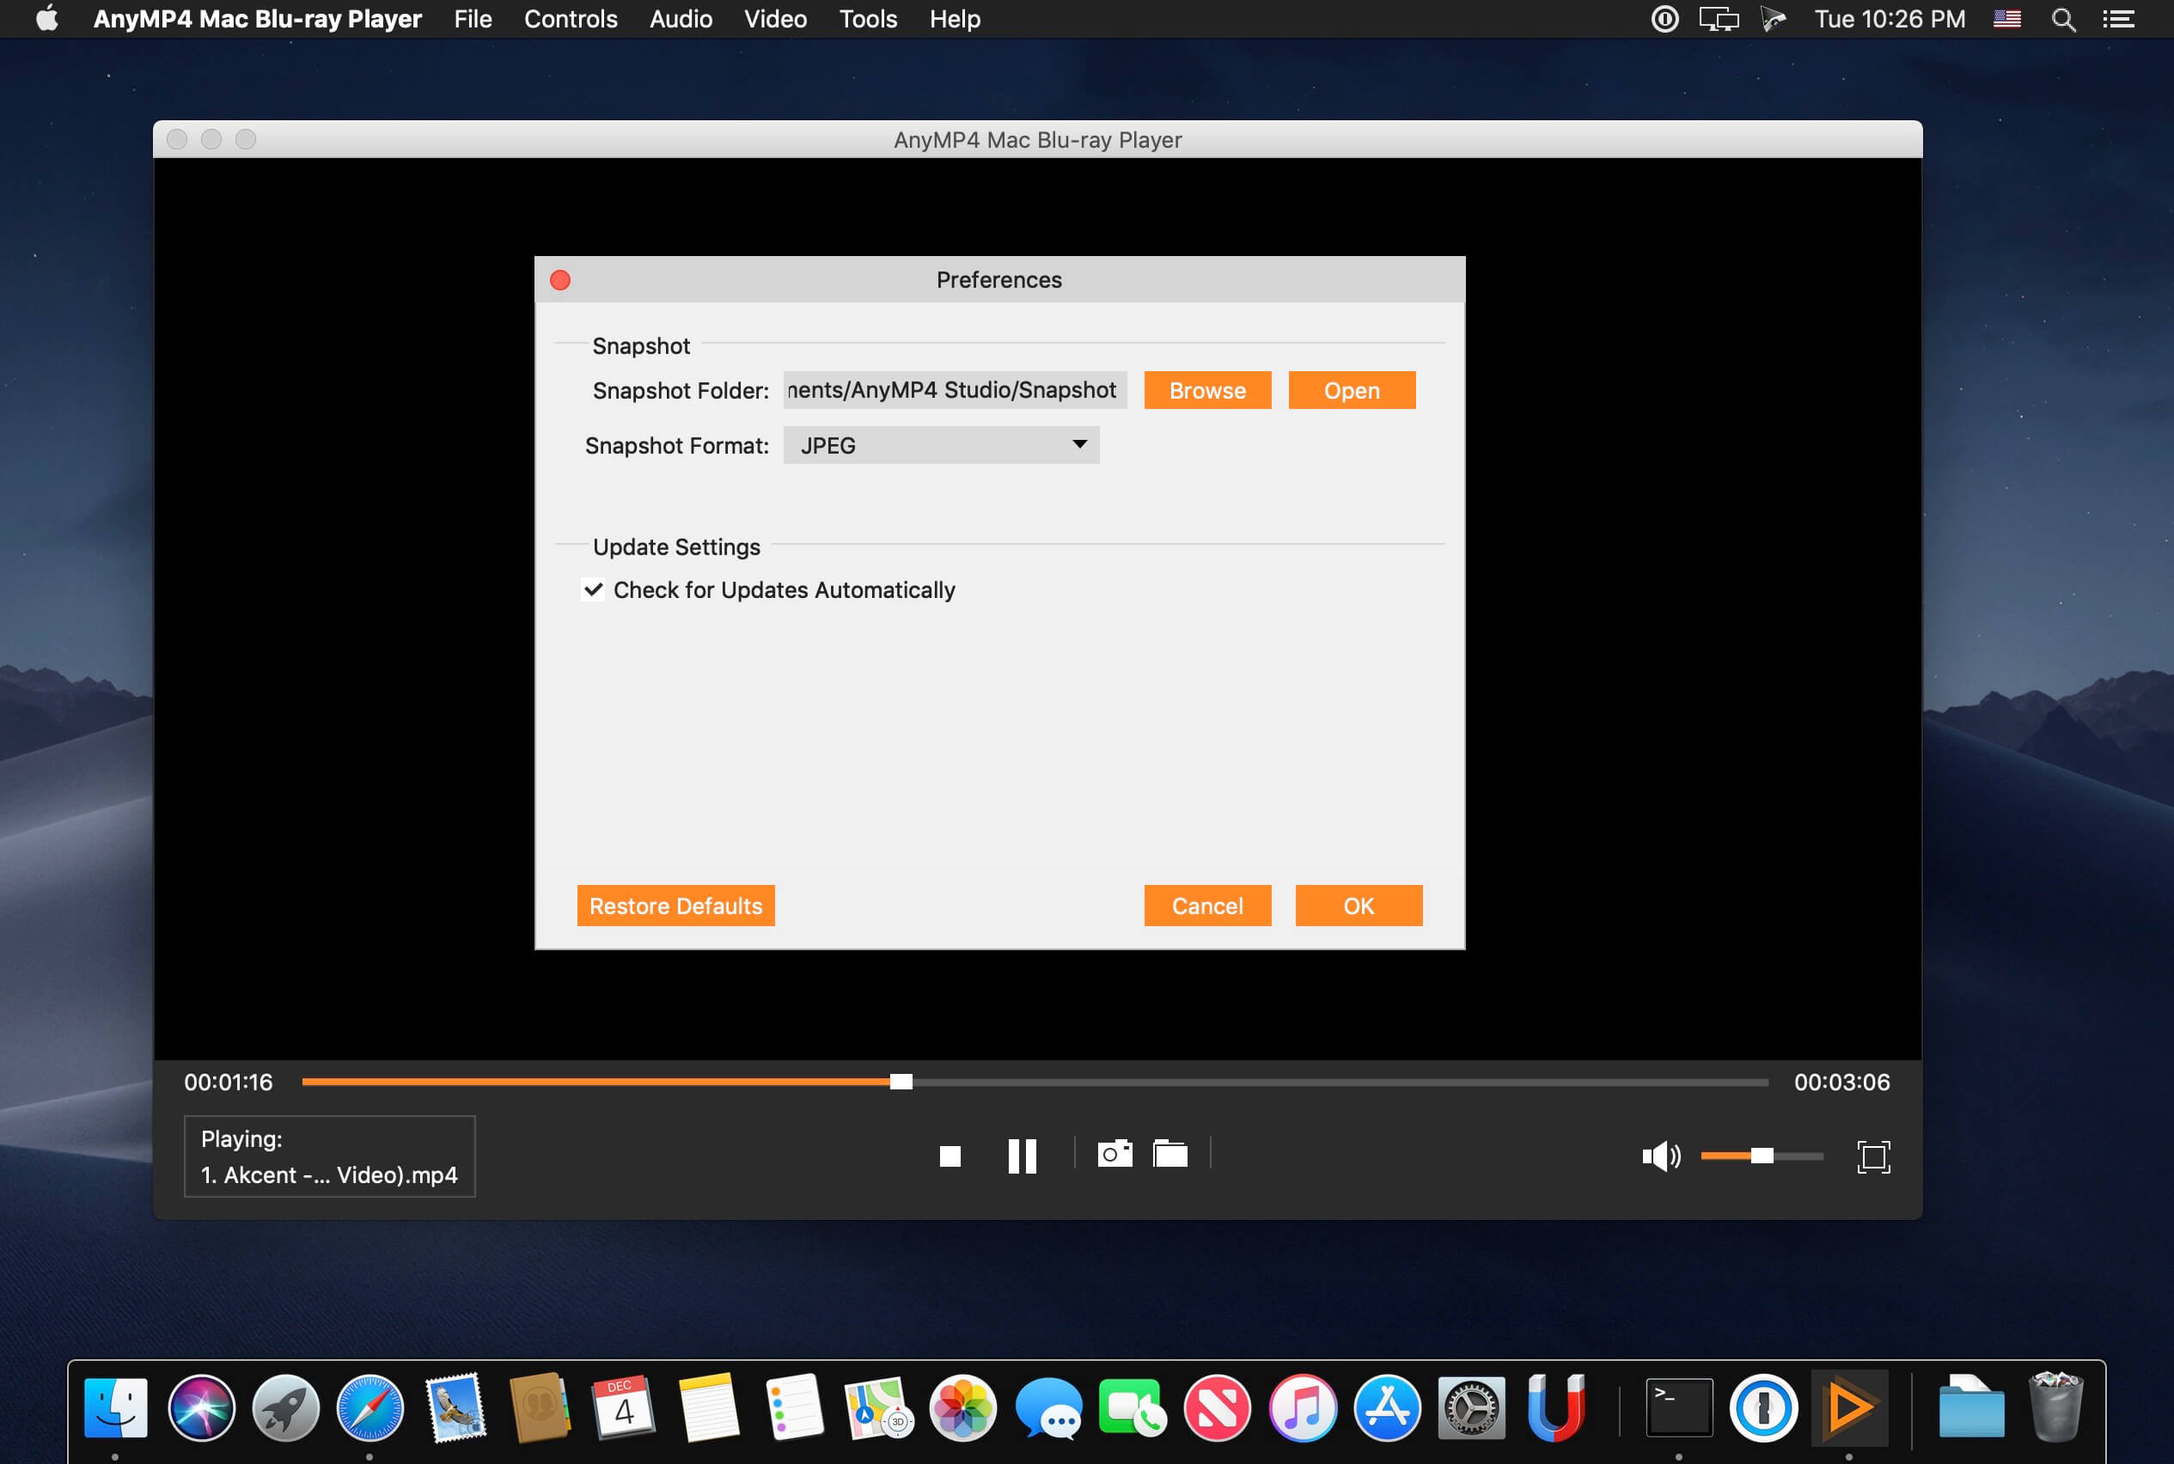Uncheck Check for Updates Automatically

(593, 589)
